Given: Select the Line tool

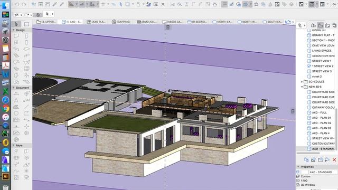Looking at the screenshot, I should pos(26,107).
